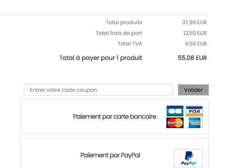This screenshot has width=226, height=168.
Task: Click the 37,99 EUR products amount
Action: point(194,22)
